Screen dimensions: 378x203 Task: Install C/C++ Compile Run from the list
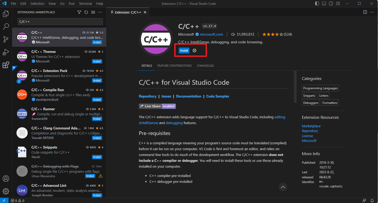pos(97,100)
